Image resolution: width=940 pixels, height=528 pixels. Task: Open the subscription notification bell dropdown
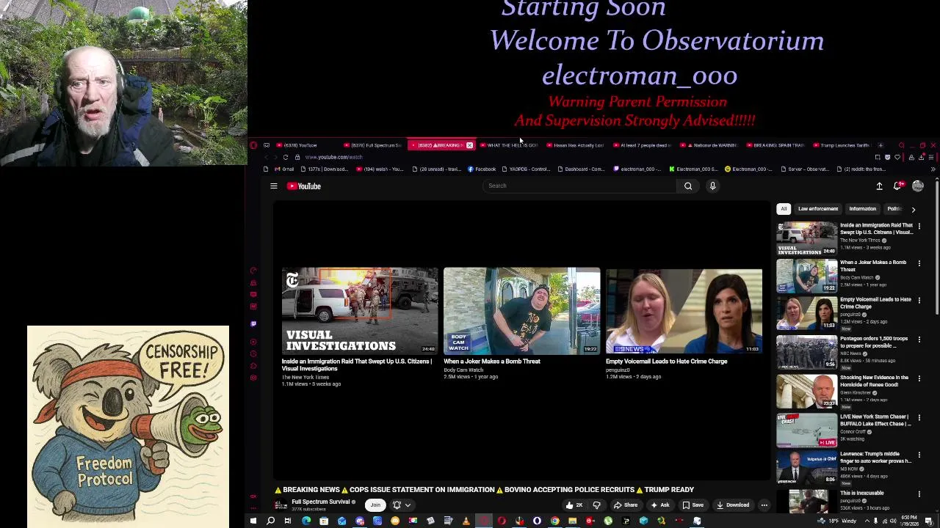(402, 505)
